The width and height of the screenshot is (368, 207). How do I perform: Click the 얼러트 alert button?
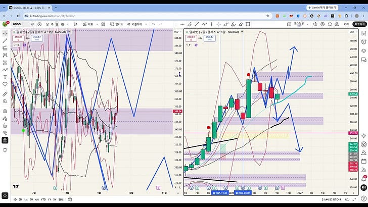point(116,24)
